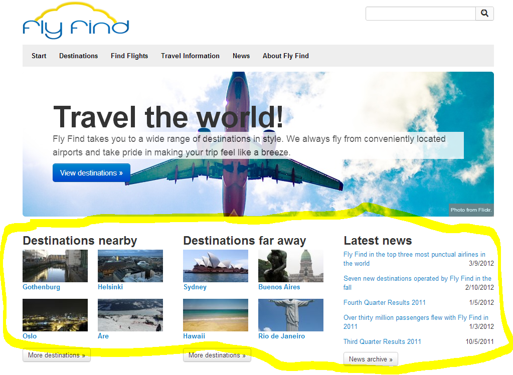Open the Helsinki destination photo
Screen dimensions: 513x375
pos(130,266)
